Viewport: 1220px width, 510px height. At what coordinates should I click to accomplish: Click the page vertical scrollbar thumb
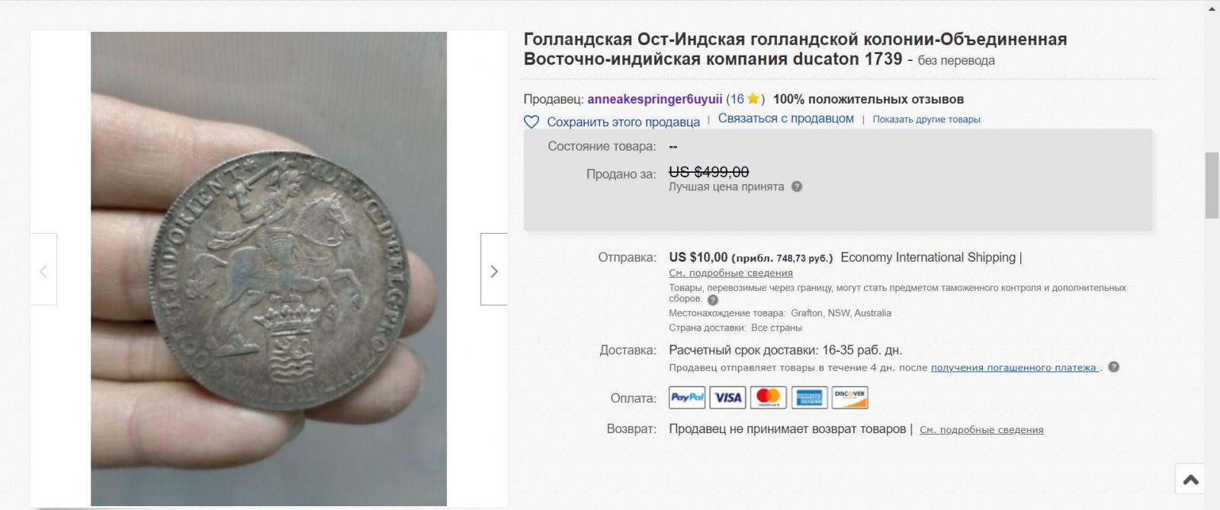click(x=1212, y=186)
